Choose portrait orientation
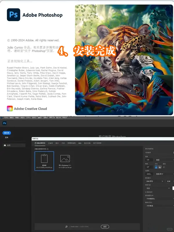This screenshot has width=174, height=232. pos(156,167)
